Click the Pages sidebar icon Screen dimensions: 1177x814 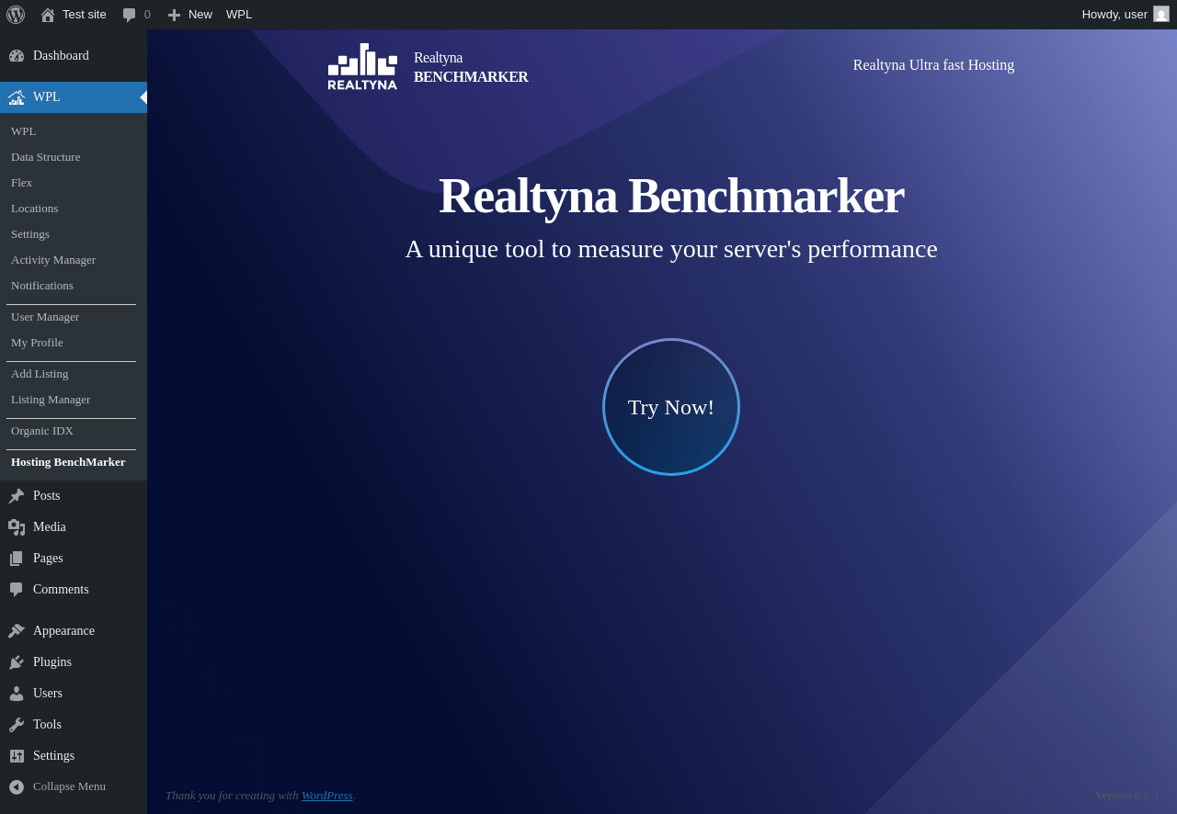(x=17, y=559)
